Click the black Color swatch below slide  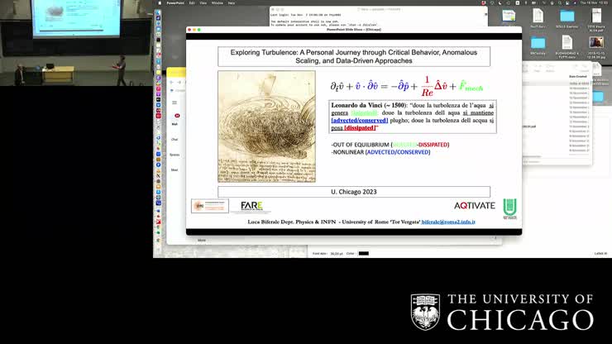point(363,253)
